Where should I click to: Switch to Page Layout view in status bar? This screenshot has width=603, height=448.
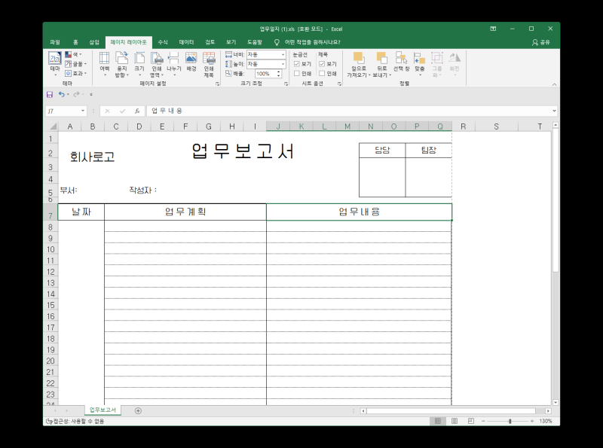pyautogui.click(x=455, y=421)
